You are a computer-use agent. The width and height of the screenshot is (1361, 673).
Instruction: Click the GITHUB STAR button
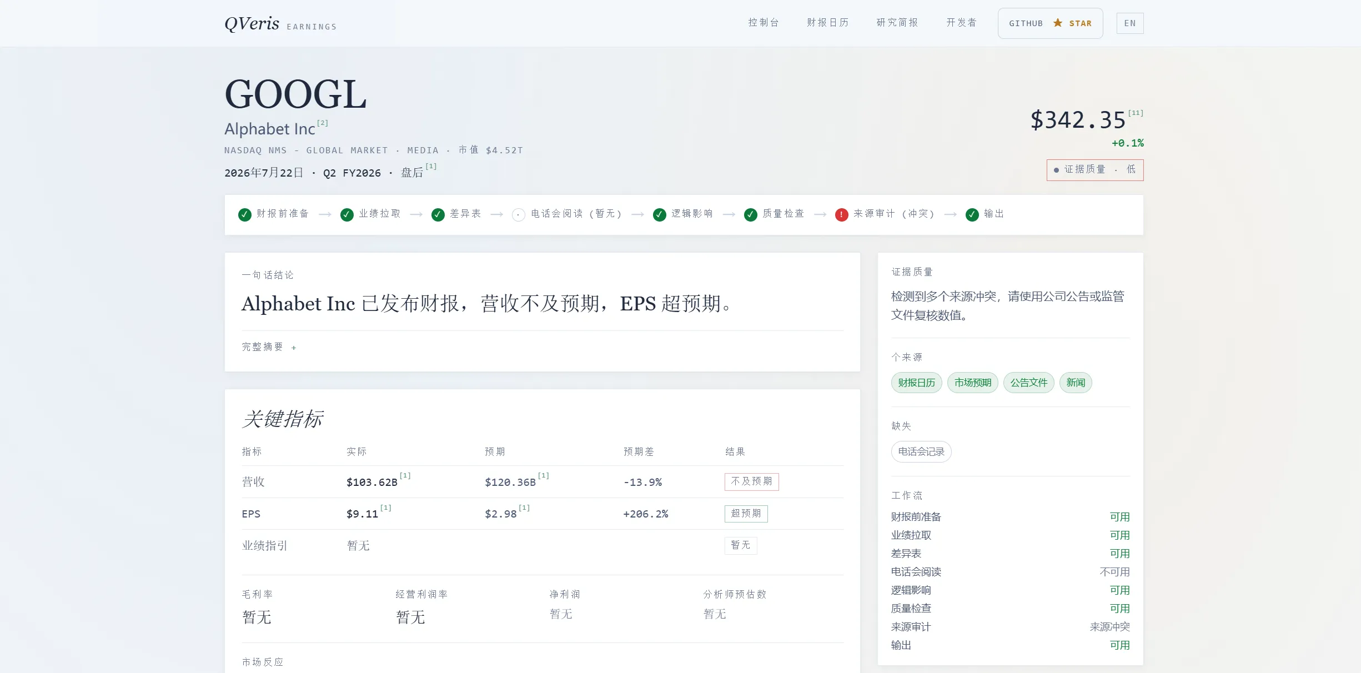point(1051,23)
